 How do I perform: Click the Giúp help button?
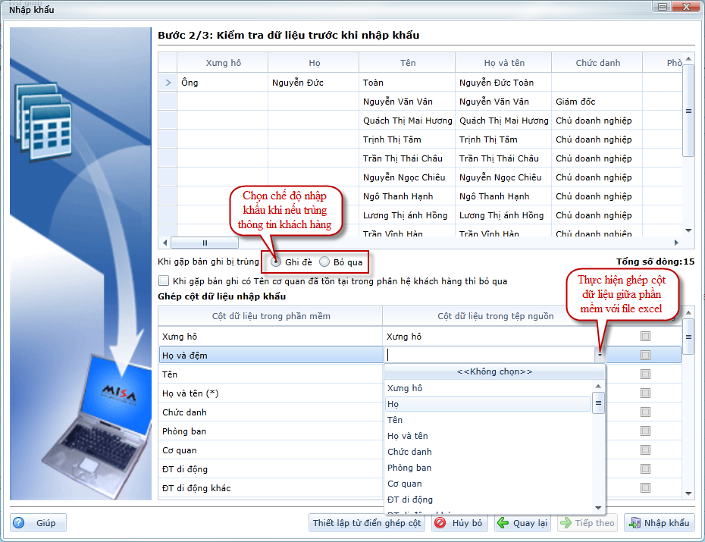(x=38, y=523)
